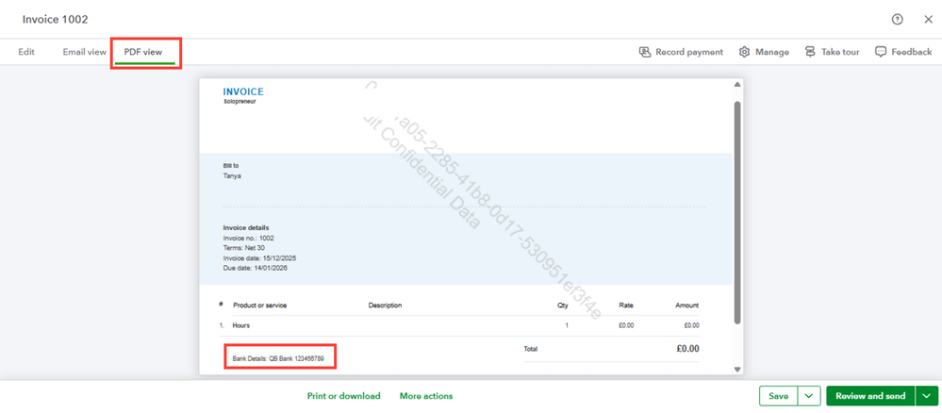Click the Record payment icon
Image resolution: width=942 pixels, height=413 pixels.
click(x=645, y=52)
